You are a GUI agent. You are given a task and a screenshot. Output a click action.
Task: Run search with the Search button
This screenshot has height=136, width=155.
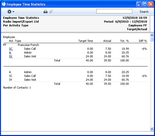pos(144,12)
